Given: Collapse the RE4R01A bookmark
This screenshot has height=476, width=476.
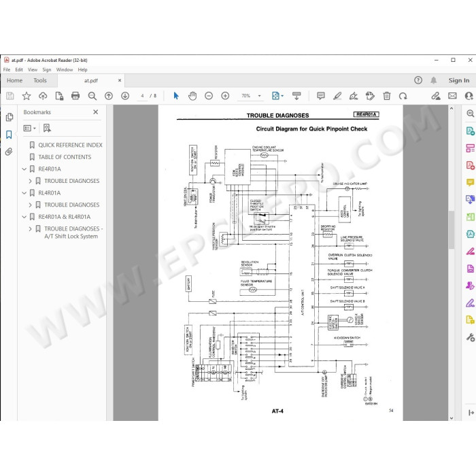Looking at the screenshot, I should (24, 169).
